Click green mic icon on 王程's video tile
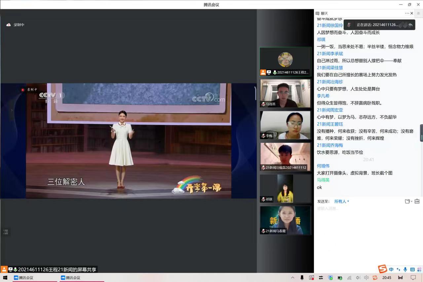Image resolution: width=423 pixels, height=282 pixels. [275, 72]
